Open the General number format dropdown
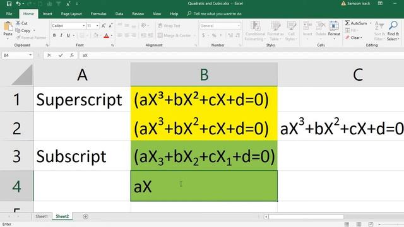The width and height of the screenshot is (404, 227). tap(239, 26)
